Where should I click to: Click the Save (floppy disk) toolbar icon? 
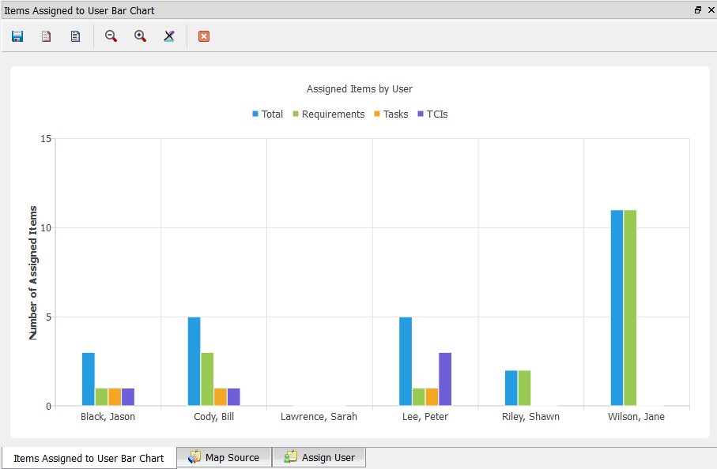[17, 36]
